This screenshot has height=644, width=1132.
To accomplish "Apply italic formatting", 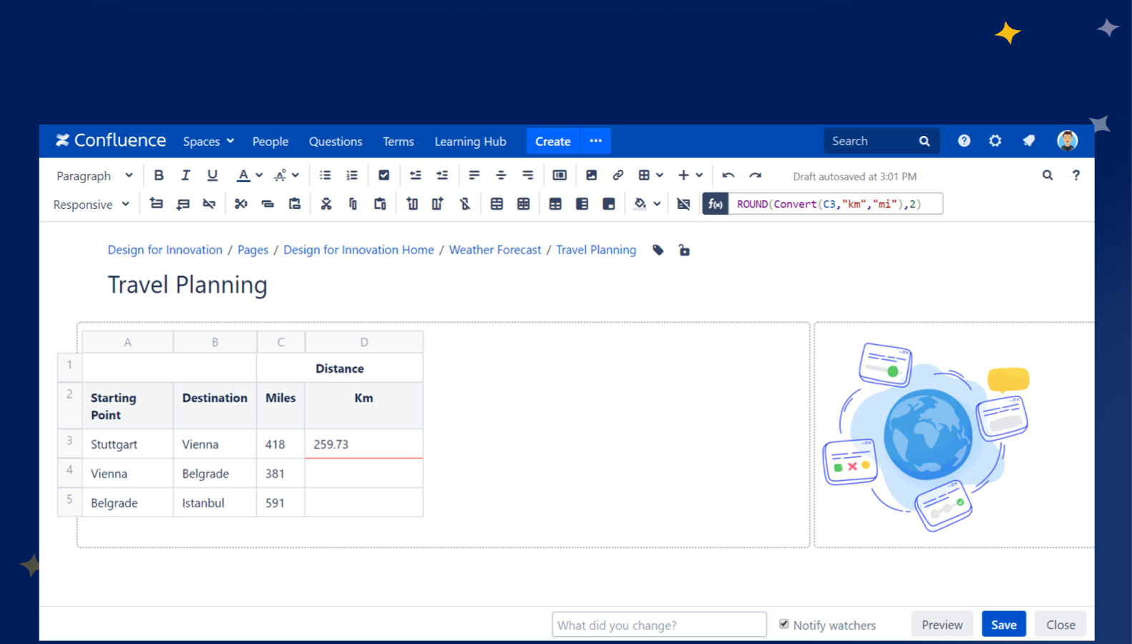I will tap(185, 175).
